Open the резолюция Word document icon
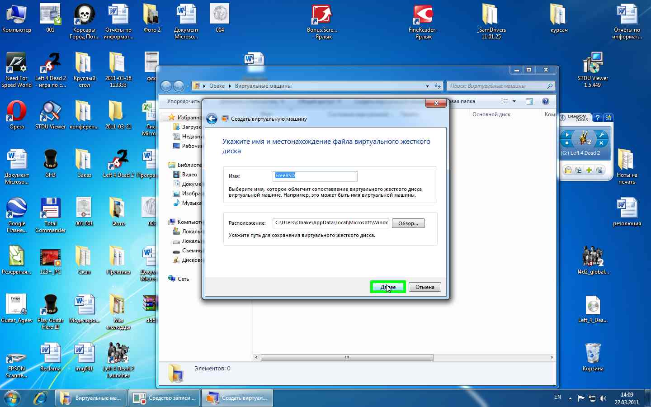651x407 pixels. (627, 212)
